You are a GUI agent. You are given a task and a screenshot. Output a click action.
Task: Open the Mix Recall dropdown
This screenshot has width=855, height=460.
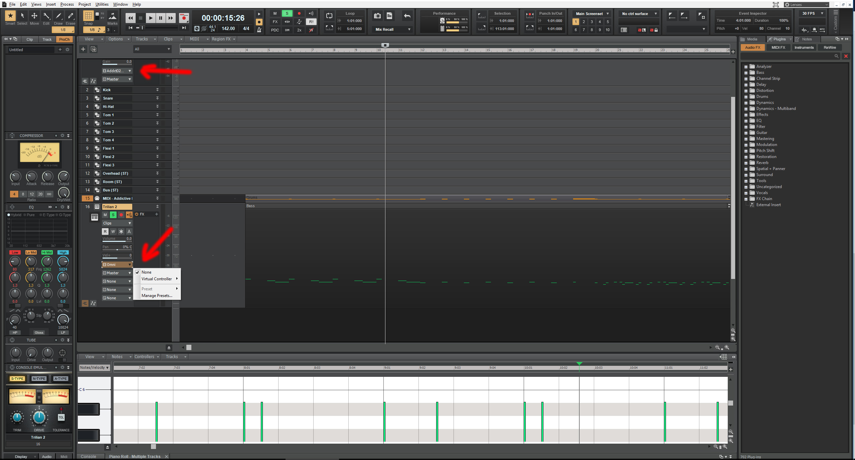click(409, 29)
